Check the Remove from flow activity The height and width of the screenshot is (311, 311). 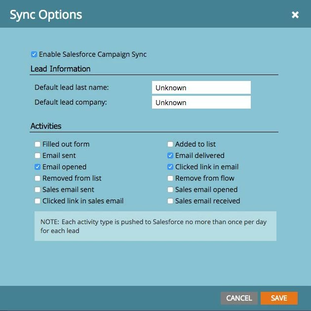click(170, 178)
